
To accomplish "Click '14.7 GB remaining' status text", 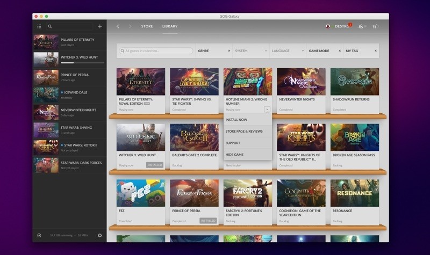I will coord(61,235).
